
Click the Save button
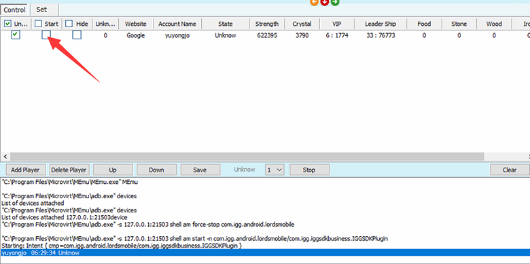(x=200, y=170)
